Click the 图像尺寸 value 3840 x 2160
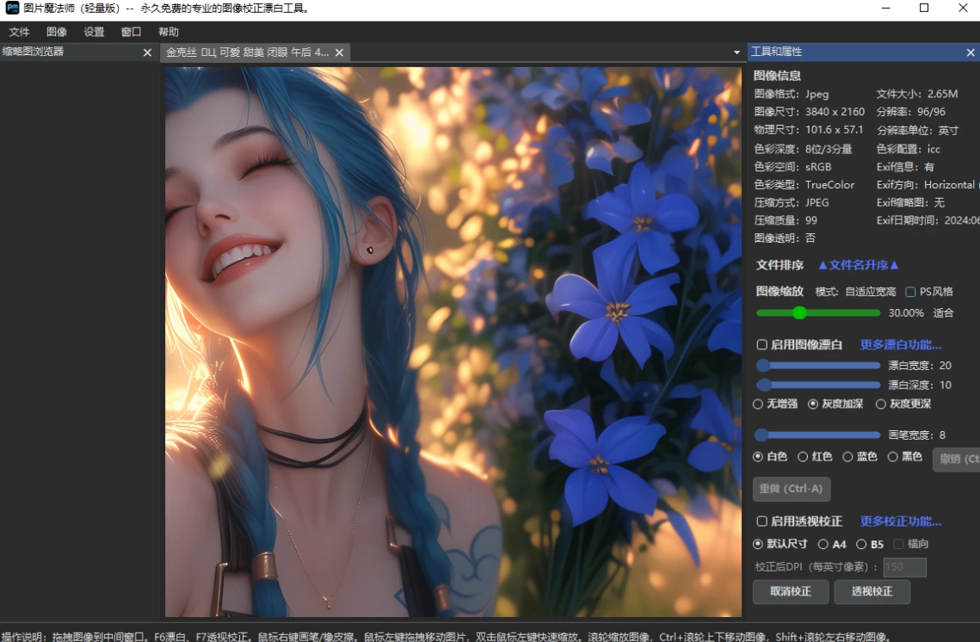 (835, 112)
